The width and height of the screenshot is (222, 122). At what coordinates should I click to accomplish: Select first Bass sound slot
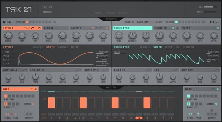pos(176,22)
